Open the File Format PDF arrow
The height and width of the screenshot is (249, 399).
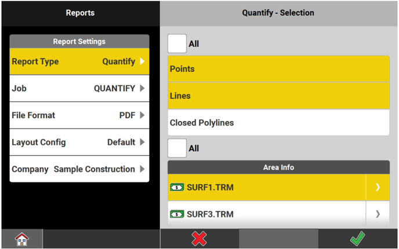point(142,115)
